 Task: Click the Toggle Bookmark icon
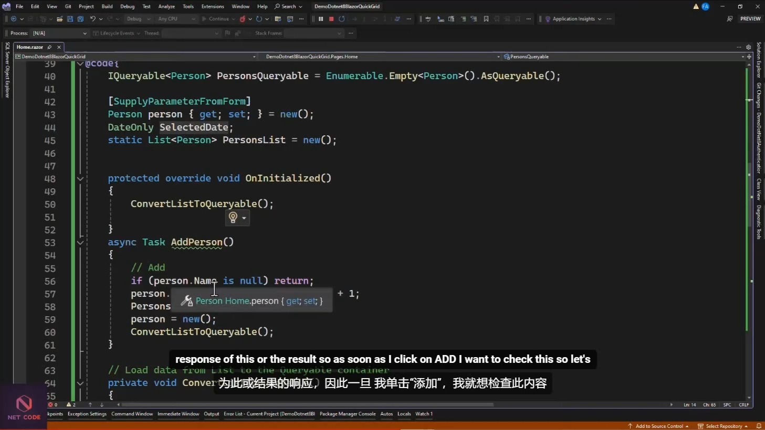[x=486, y=19]
